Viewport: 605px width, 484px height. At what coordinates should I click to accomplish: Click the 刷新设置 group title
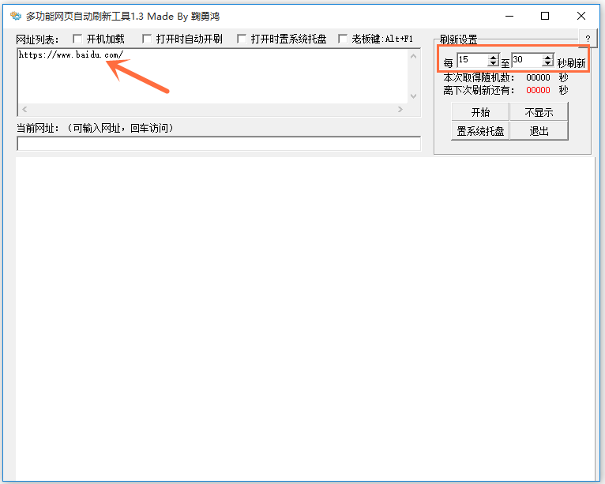coord(458,39)
